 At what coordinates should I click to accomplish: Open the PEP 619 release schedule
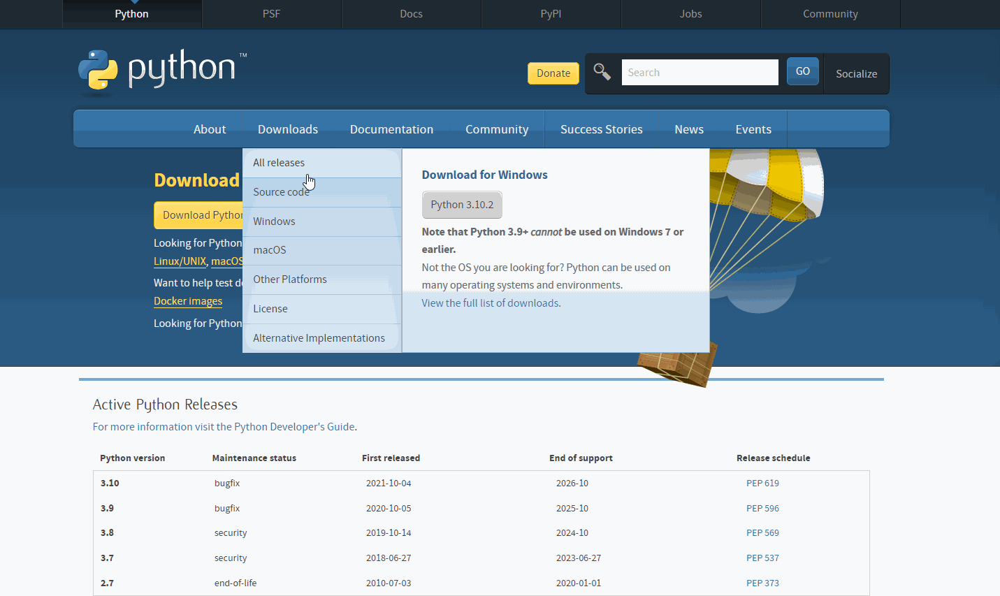point(762,484)
